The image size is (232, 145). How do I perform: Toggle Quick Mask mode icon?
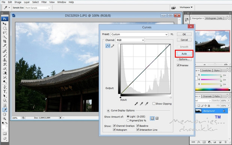pyautogui.click(x=4, y=134)
